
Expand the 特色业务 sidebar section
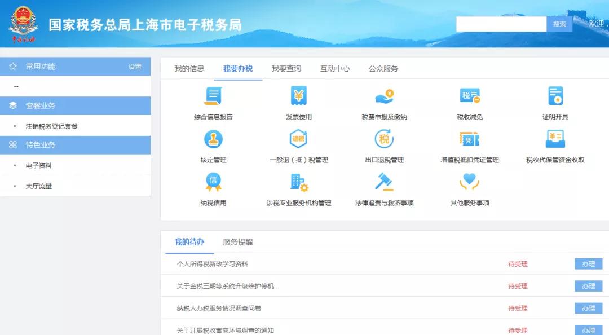41,145
